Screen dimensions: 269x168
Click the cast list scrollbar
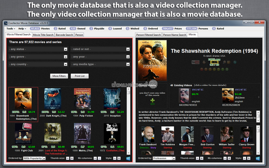[258, 140]
